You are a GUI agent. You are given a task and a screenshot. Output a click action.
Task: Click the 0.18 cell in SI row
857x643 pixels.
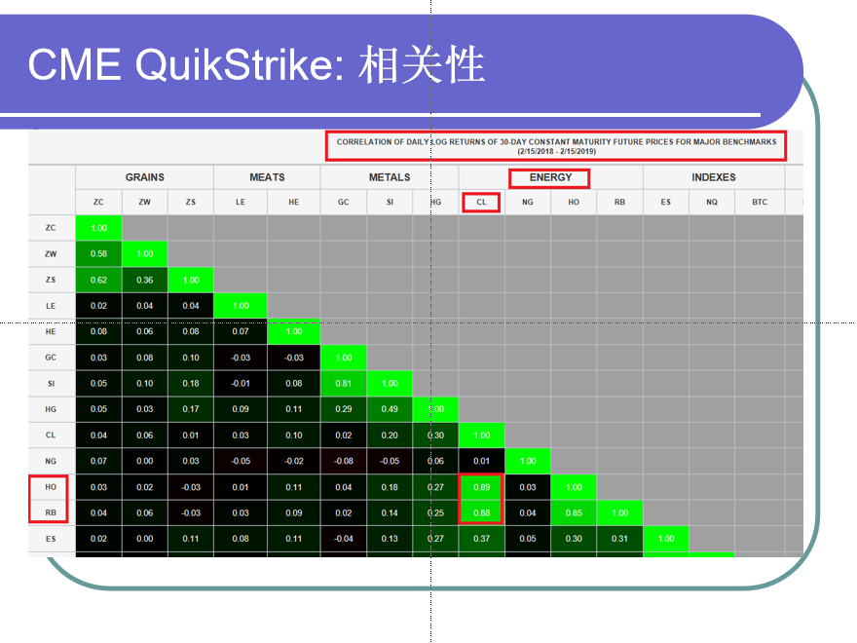pos(190,383)
